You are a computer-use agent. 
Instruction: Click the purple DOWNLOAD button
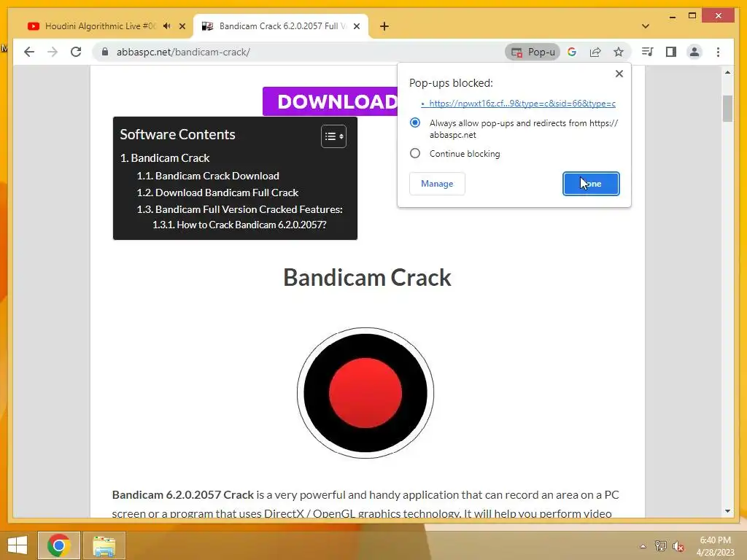330,101
